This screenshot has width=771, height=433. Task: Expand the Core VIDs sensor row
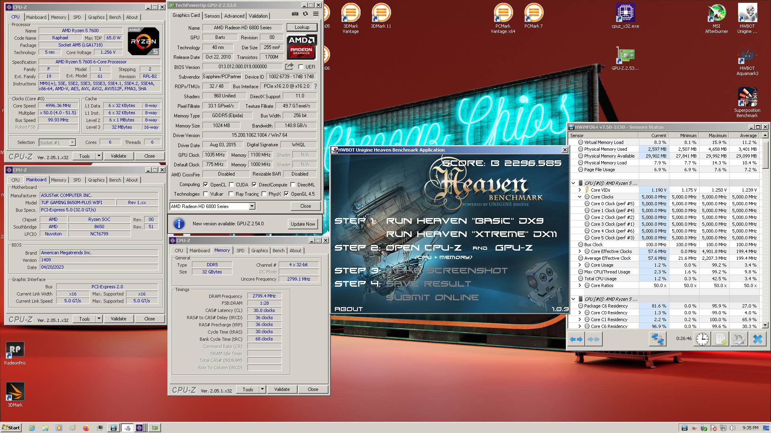tap(579, 190)
